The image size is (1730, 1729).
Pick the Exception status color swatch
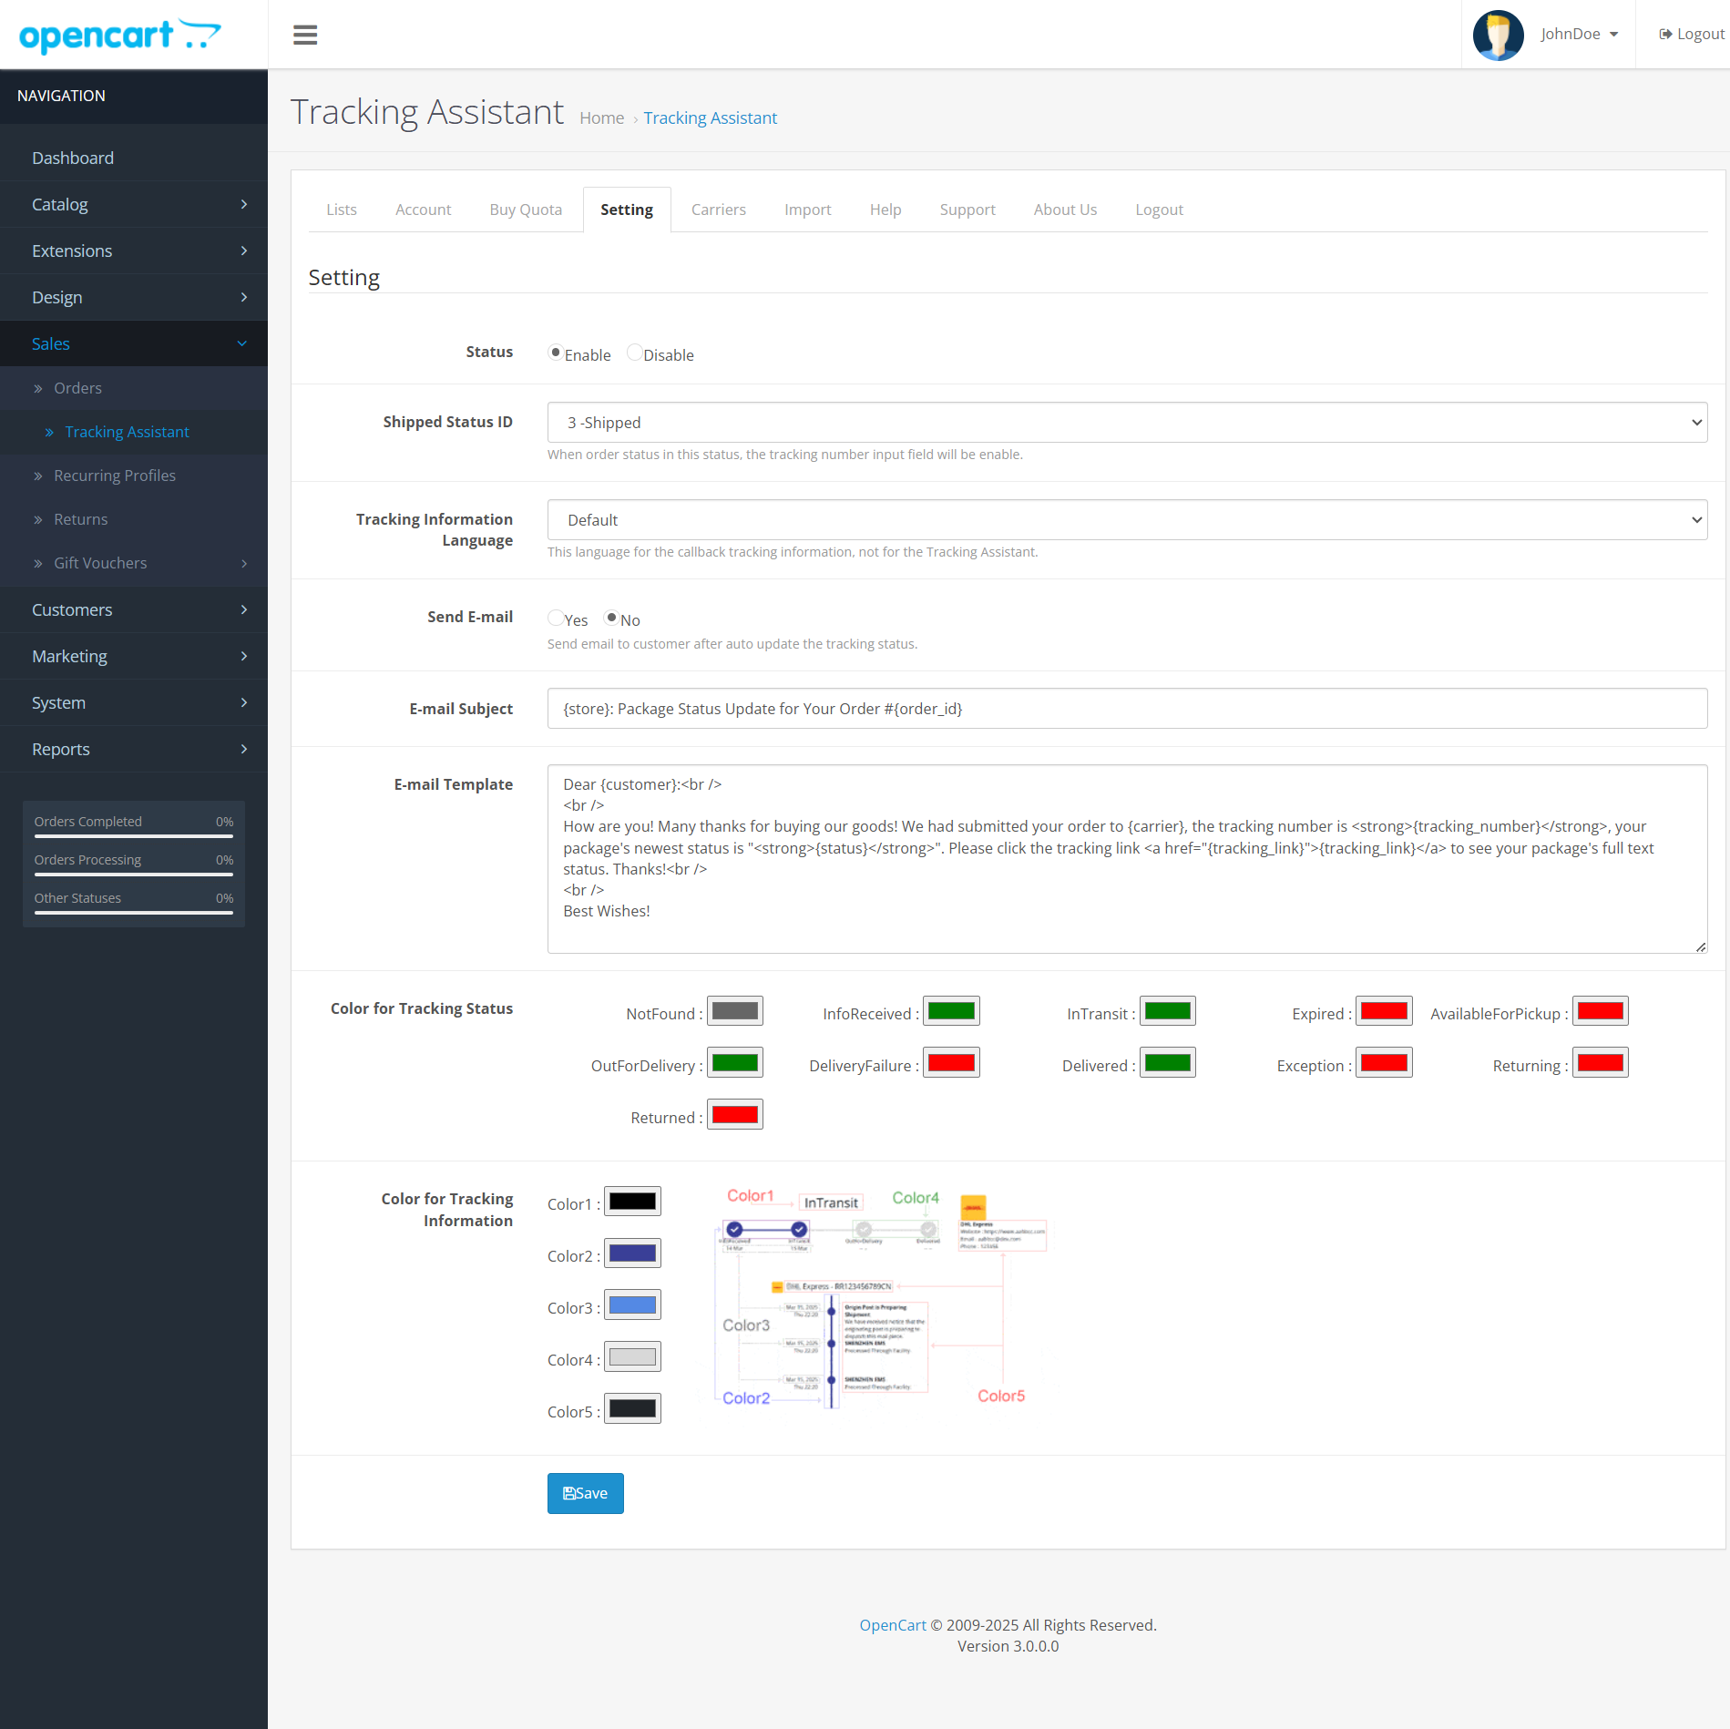(x=1384, y=1063)
